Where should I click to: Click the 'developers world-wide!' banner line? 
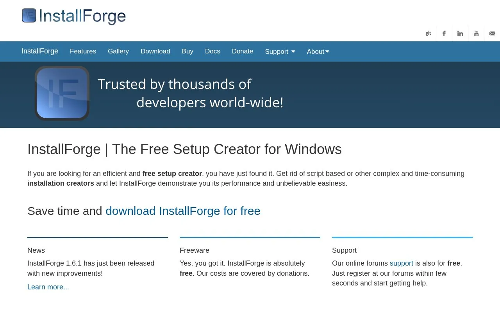click(210, 103)
